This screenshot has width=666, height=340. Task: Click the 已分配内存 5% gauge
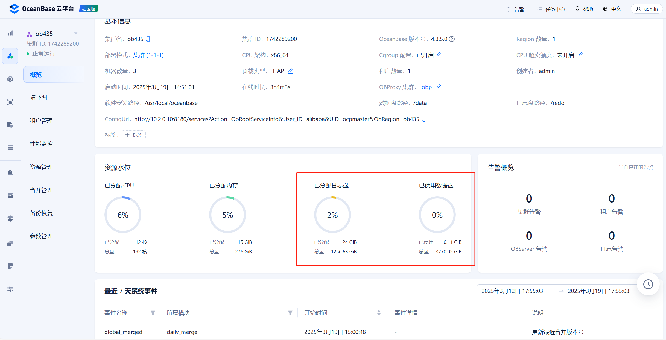227,215
